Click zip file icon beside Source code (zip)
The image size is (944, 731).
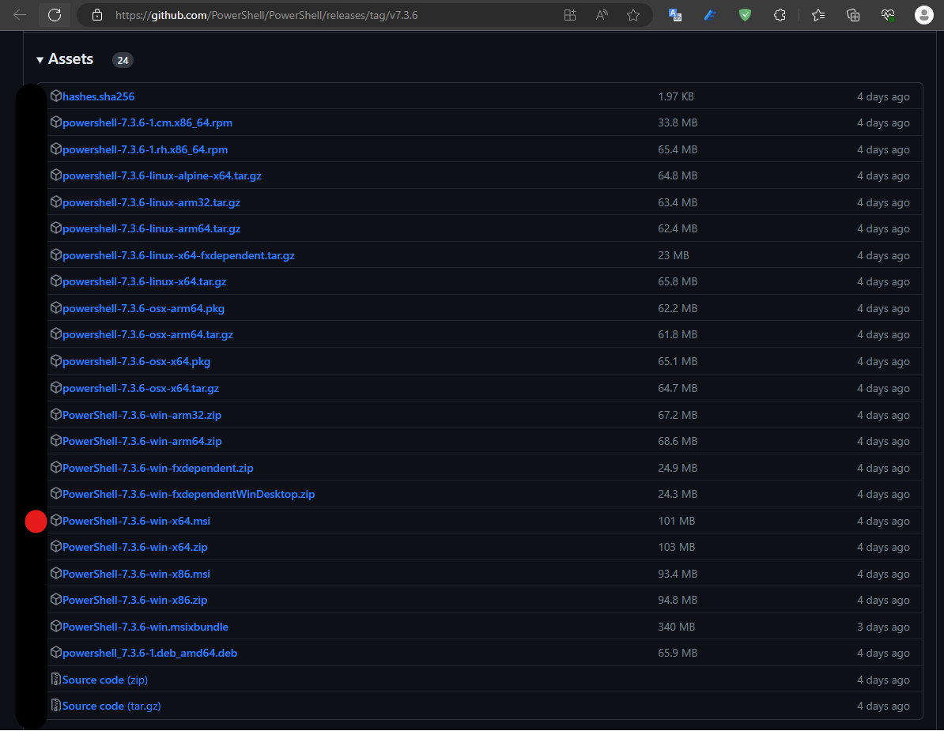point(56,680)
